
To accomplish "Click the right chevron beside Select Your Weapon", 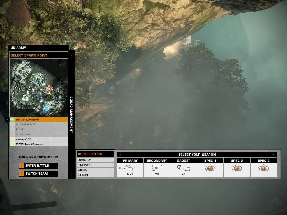I will pos(273,155).
